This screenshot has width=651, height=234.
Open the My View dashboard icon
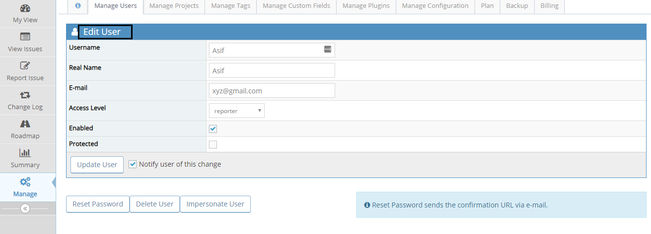tap(25, 8)
